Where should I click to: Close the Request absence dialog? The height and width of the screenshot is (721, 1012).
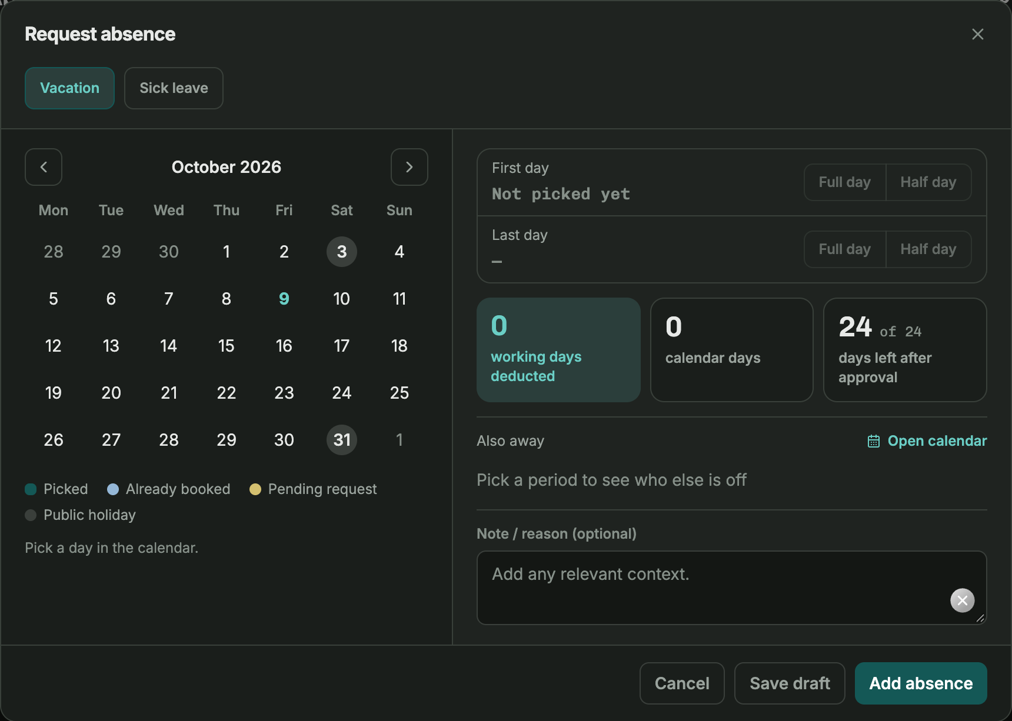click(x=978, y=34)
